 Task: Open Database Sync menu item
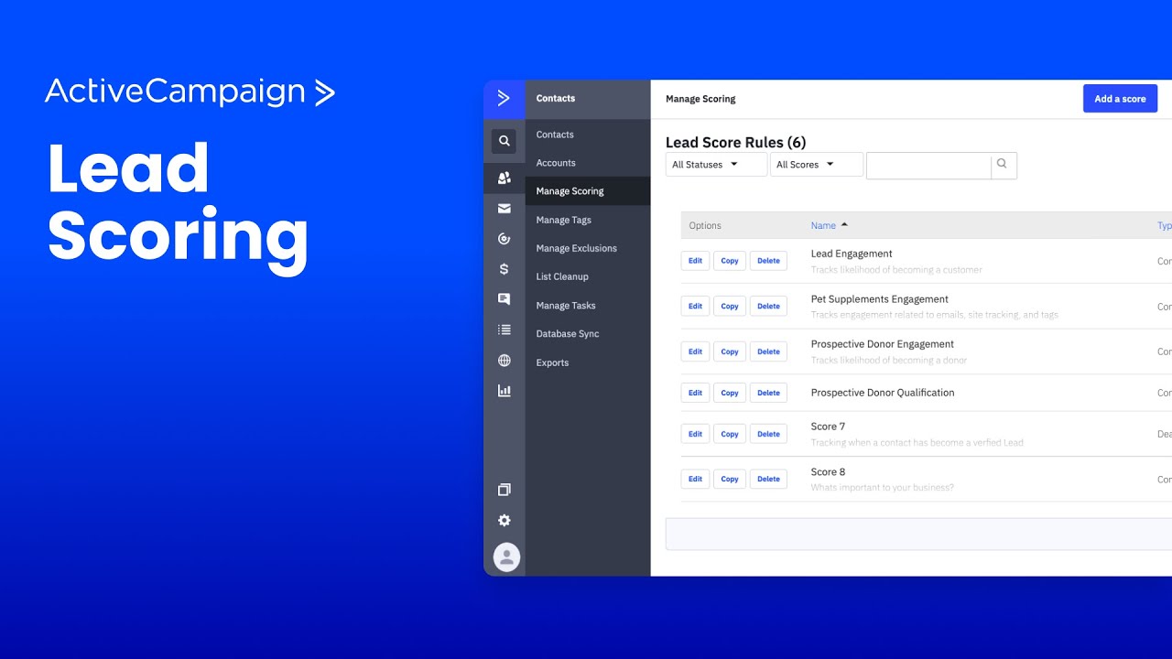point(568,334)
